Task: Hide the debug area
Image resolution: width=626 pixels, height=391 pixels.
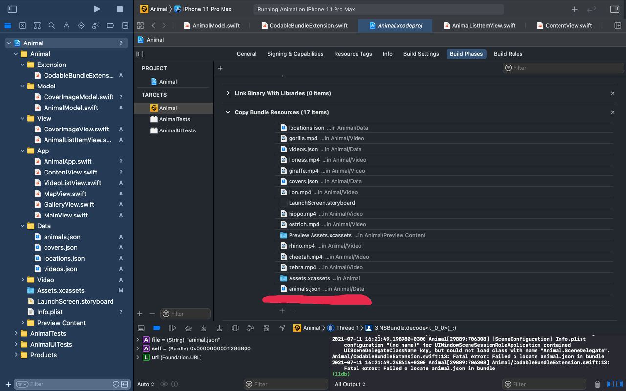Action: 141,328
